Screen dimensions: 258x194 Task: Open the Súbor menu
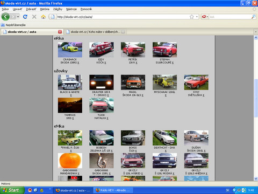5,9
